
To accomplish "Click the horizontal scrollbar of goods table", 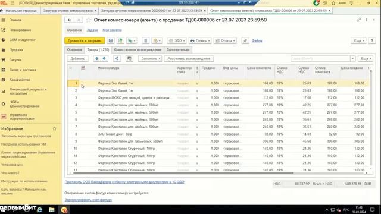I will point(183,173).
